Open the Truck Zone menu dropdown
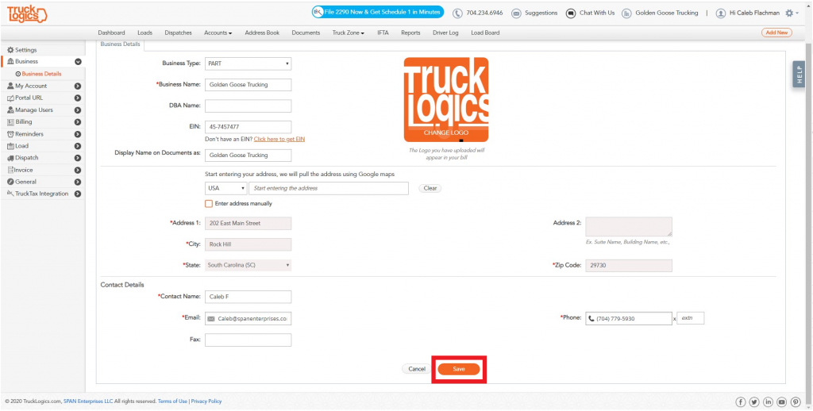Viewport: 813px width, 411px height. click(349, 33)
